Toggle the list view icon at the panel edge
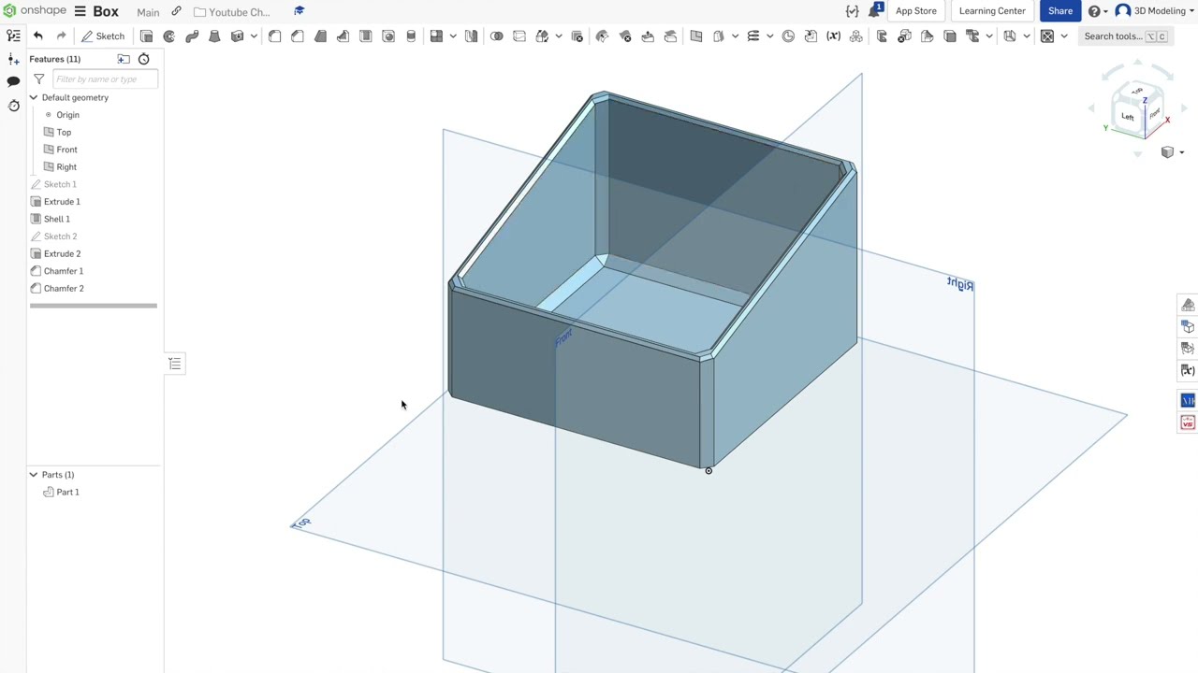Screen dimensions: 1198x673 coord(175,363)
